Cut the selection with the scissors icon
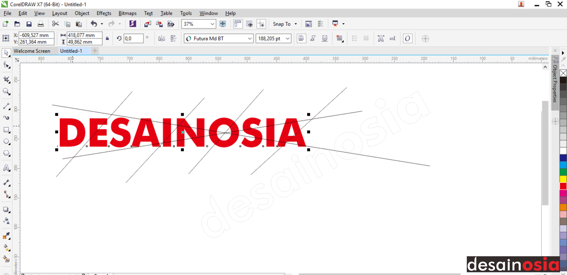The image size is (567, 275). pos(55,24)
